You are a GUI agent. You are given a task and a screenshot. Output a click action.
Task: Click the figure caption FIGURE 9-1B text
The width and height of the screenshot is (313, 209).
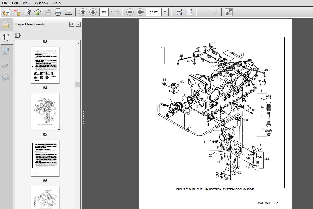tap(215, 189)
